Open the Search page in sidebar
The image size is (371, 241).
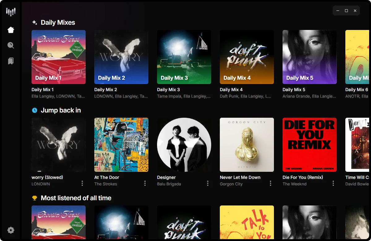(x=11, y=45)
